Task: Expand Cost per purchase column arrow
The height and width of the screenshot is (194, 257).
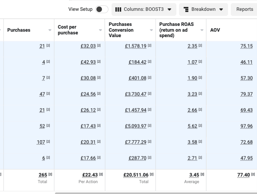Action: click(x=100, y=30)
